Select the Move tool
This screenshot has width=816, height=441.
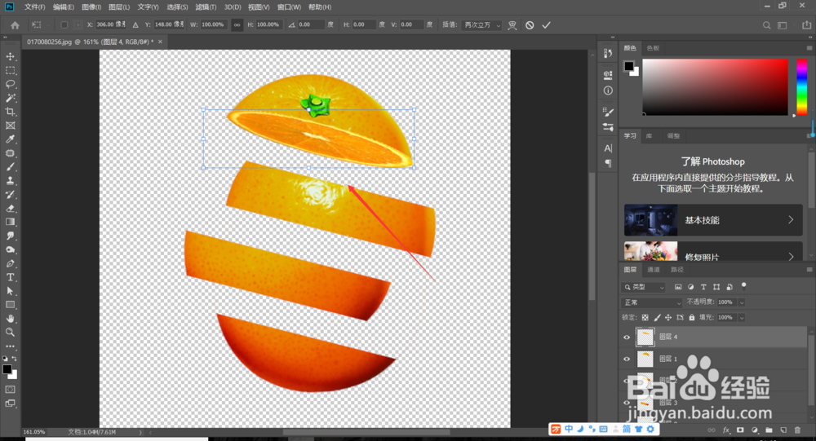(11, 56)
